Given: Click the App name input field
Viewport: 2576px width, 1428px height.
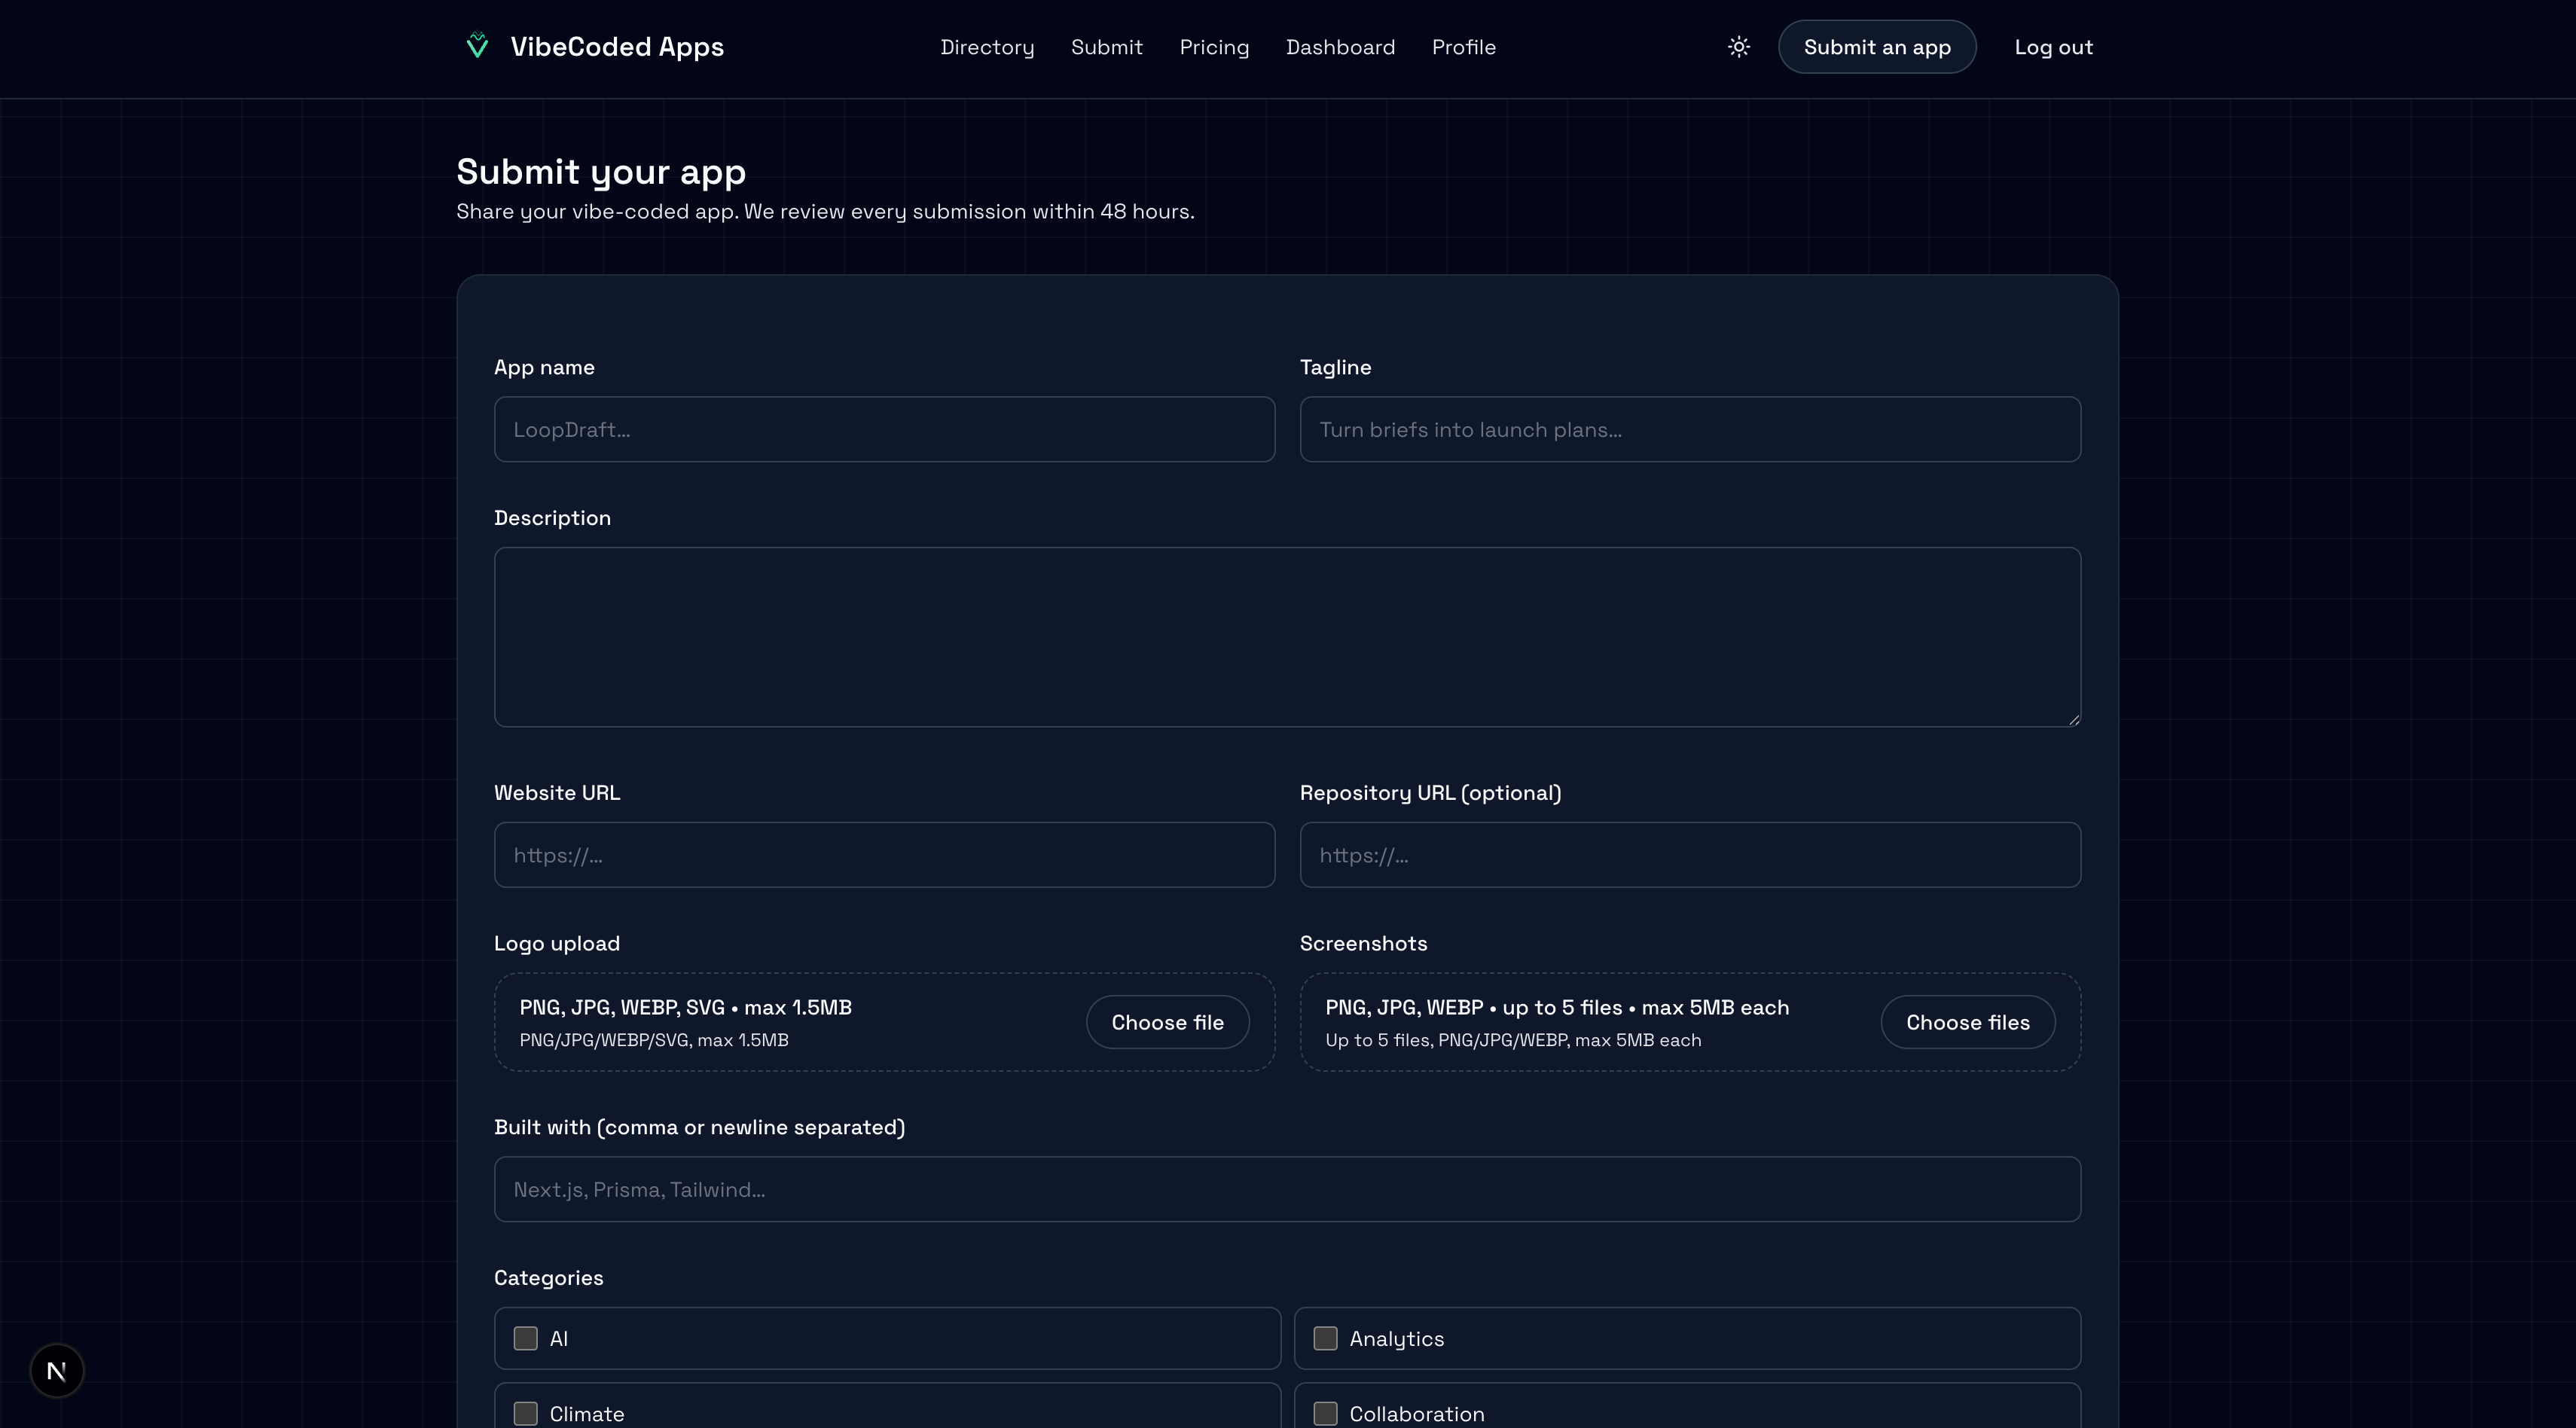Looking at the screenshot, I should click(x=884, y=429).
